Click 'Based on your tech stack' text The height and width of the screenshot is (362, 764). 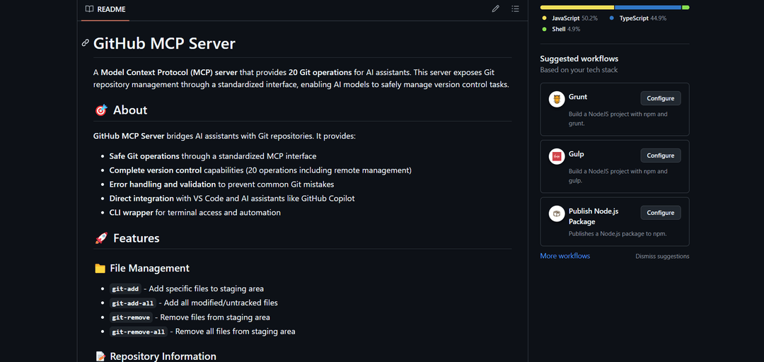(579, 70)
